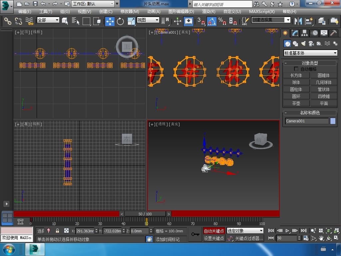Open the 动画(A) menu

point(154,12)
